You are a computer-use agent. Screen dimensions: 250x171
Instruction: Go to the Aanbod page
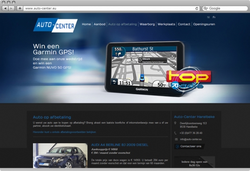click(x=99, y=24)
